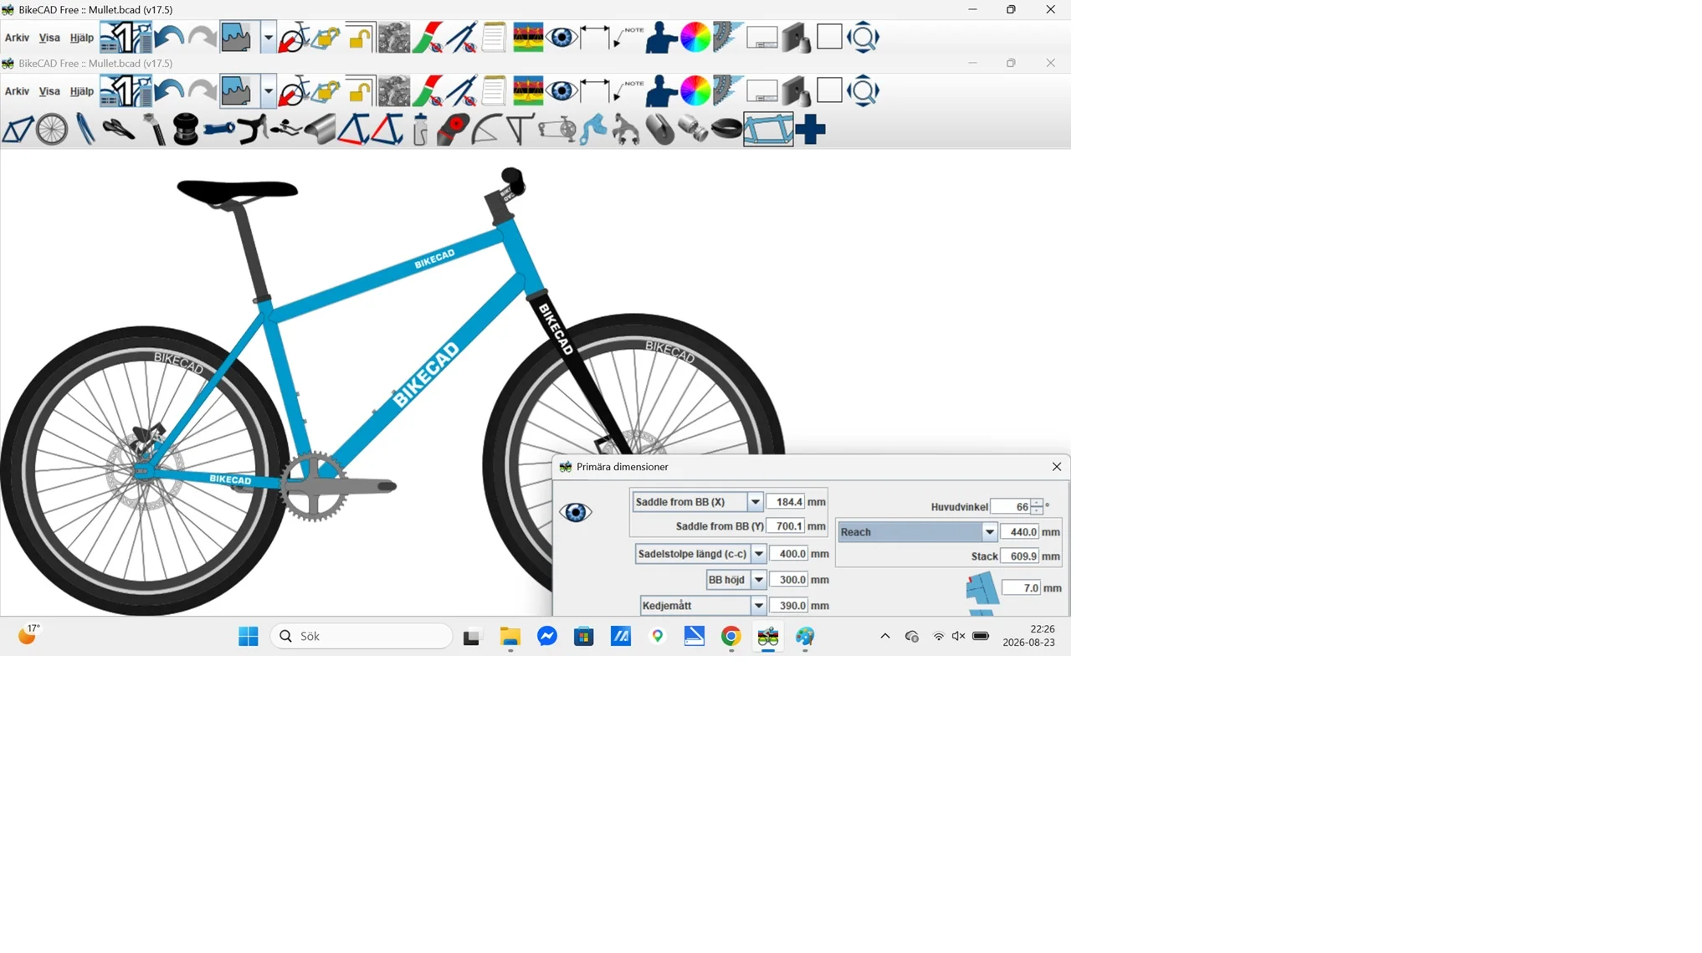Toggle display eye in front window toolbar
Image resolution: width=1702 pixels, height=953 pixels.
(561, 91)
